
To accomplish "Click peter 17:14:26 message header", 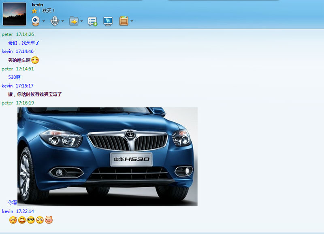I will (17, 34).
